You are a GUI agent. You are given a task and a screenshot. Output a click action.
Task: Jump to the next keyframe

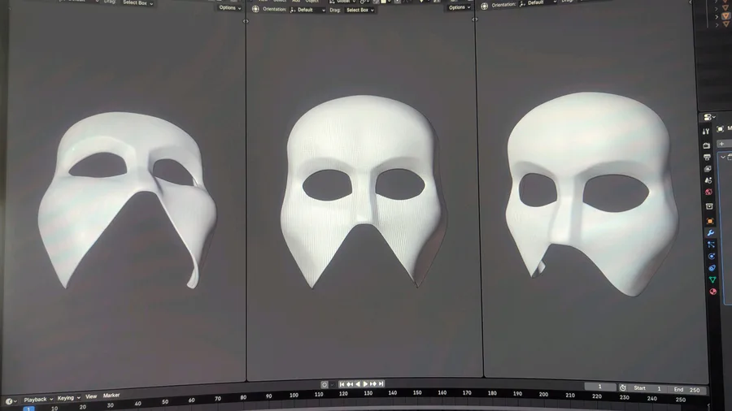[373, 384]
